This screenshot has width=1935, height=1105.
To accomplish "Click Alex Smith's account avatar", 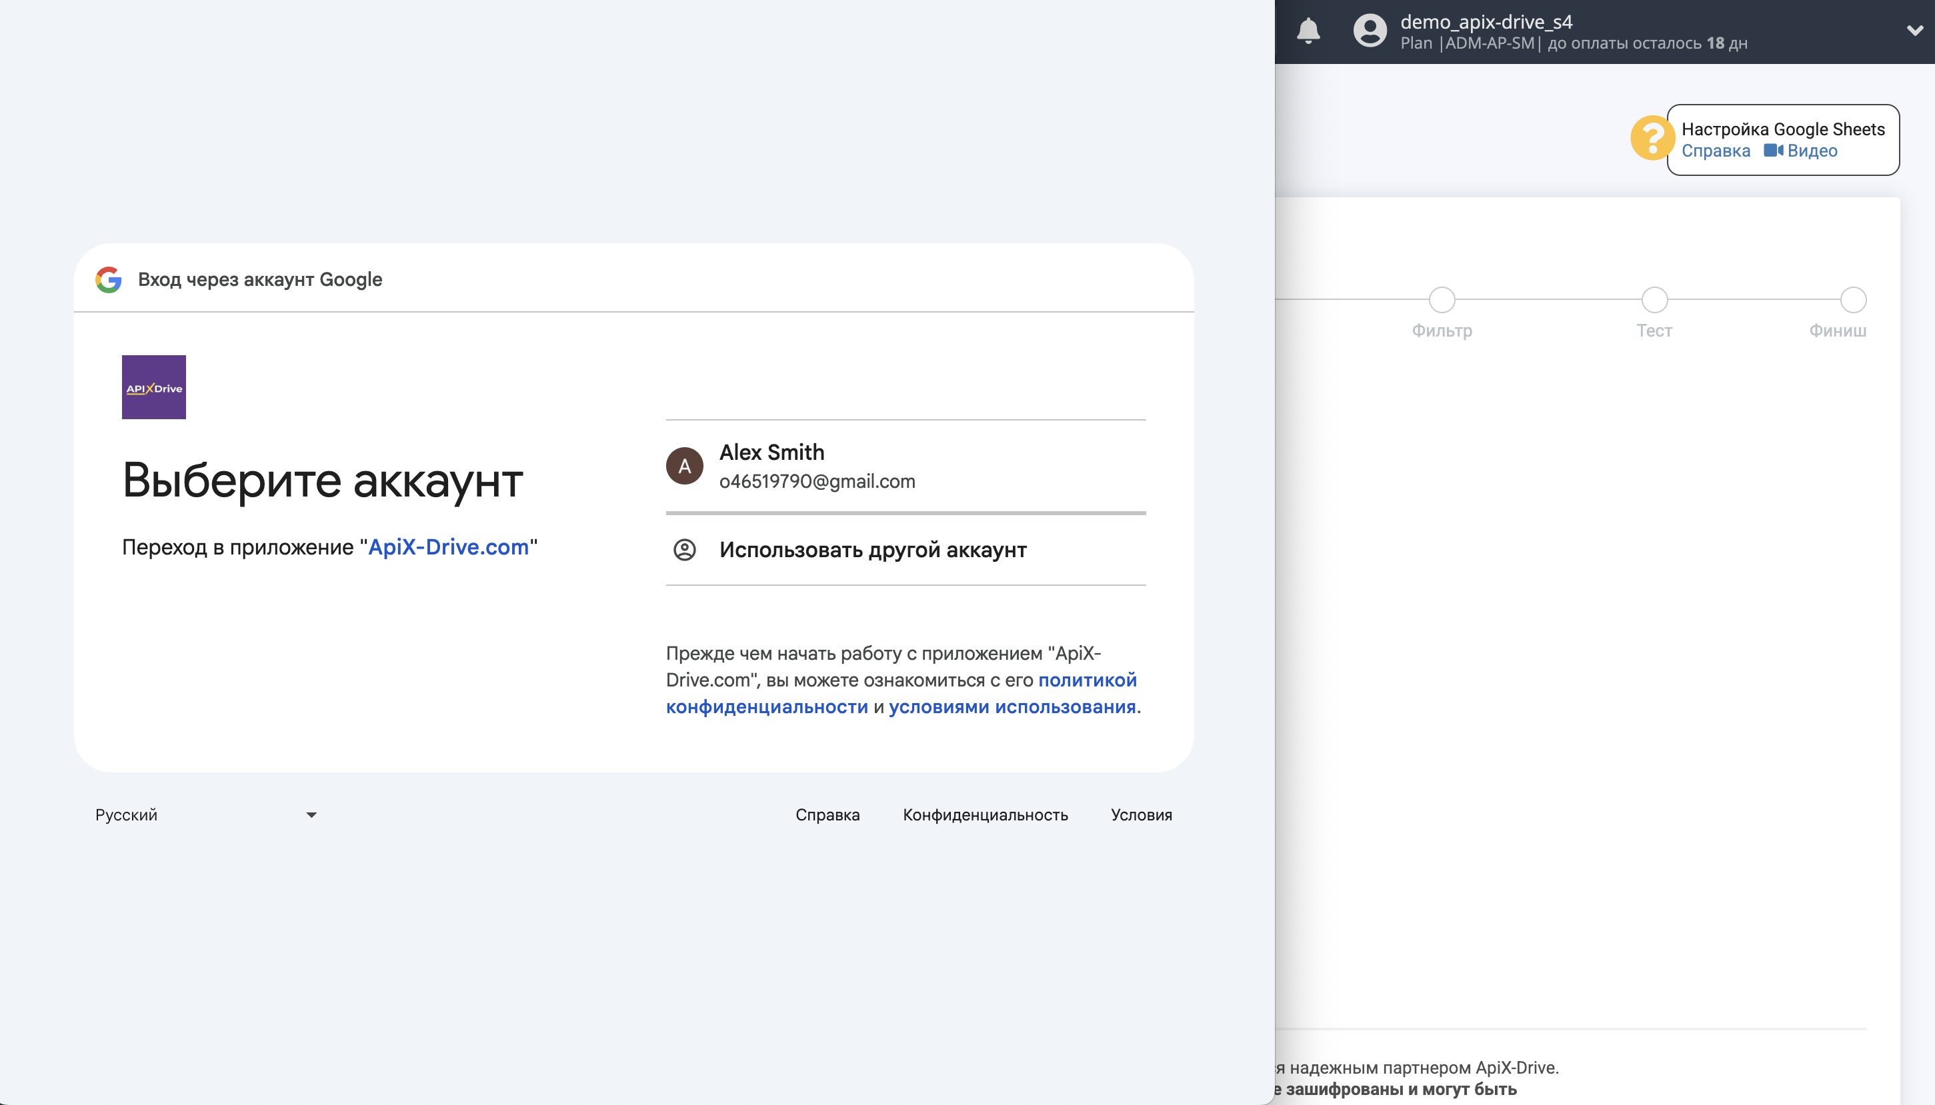I will pos(685,465).
